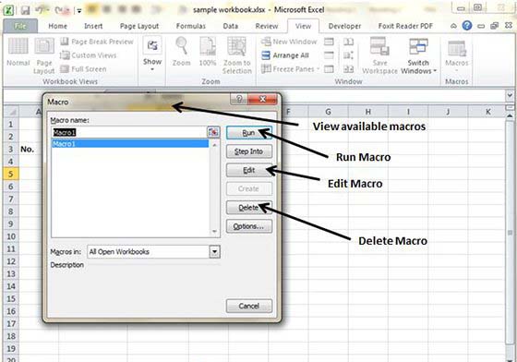Click the Redo icon in quick access toolbar
Viewport: 517px width, 362px height.
[x=60, y=10]
